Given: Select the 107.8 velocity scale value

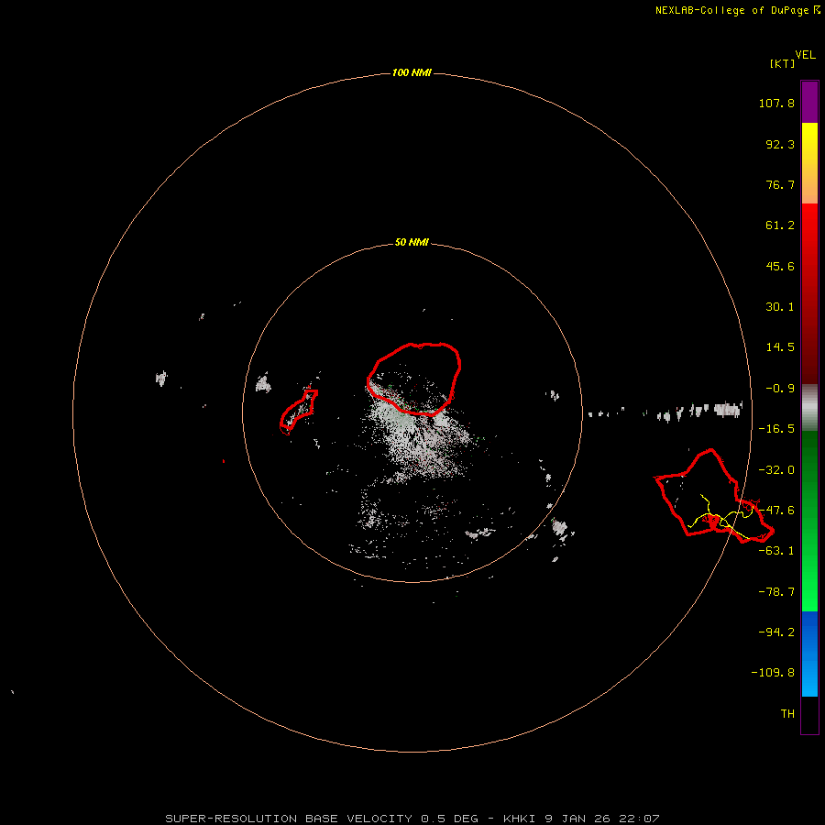Looking at the screenshot, I should pos(776,103).
